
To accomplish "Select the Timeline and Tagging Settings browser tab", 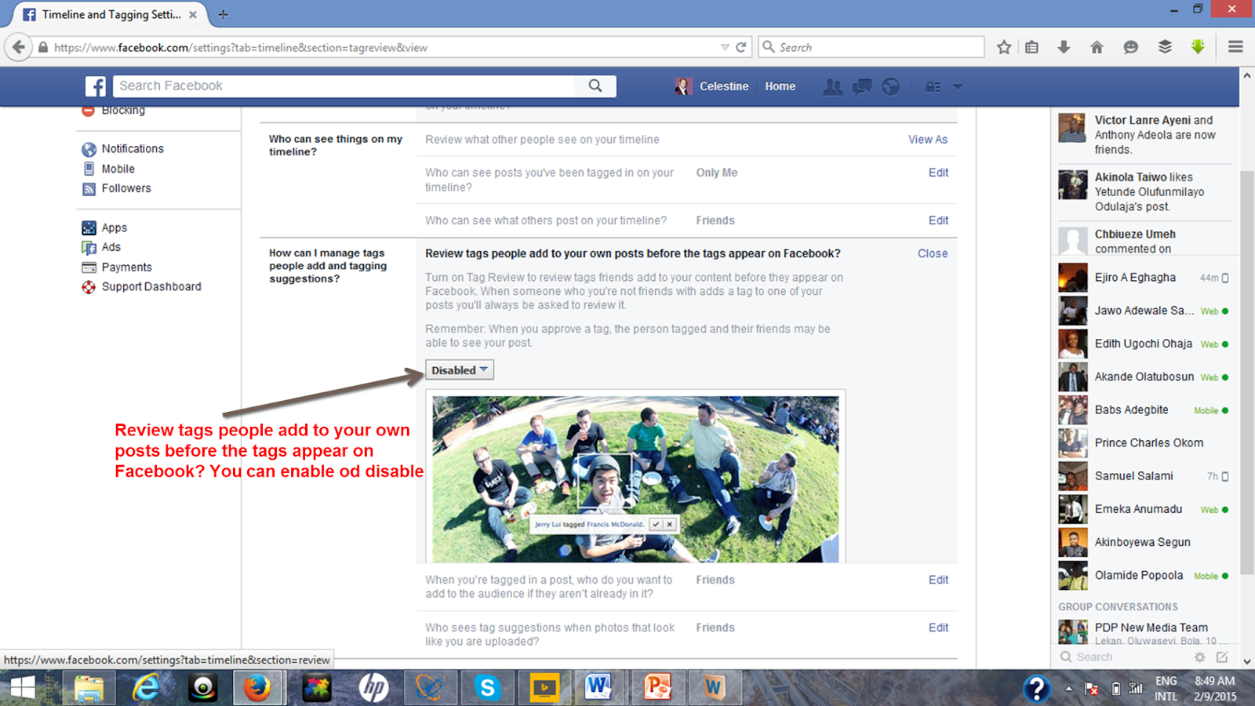I will [111, 14].
